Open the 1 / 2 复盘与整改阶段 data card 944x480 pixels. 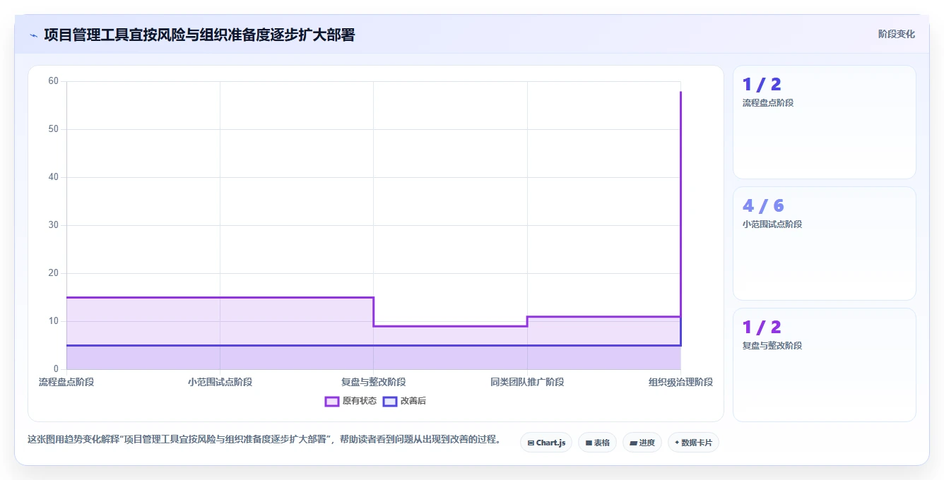824,365
